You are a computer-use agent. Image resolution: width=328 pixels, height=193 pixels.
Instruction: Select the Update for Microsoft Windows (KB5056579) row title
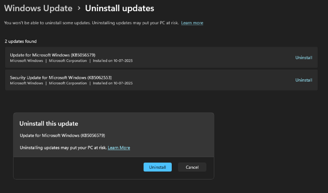click(52, 55)
